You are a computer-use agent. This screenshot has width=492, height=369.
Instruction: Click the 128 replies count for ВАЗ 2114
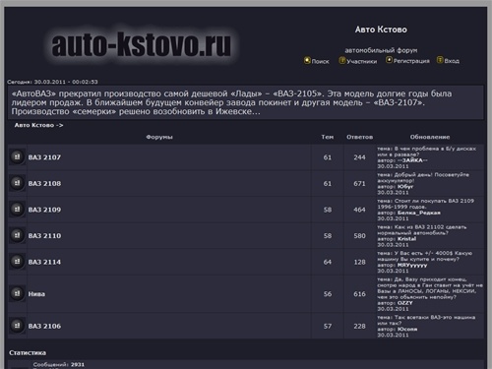360,262
